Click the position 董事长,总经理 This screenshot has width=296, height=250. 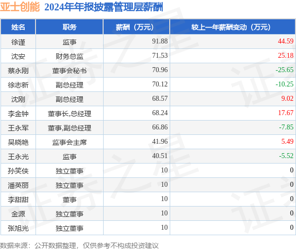[x=70, y=114]
